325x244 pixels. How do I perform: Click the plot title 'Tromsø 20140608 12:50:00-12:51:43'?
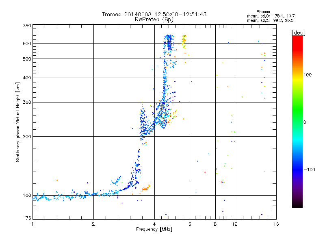pos(154,14)
